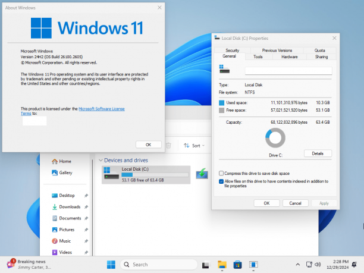Image resolution: width=364 pixels, height=273 pixels.
Task: Open Documents folder in sidebar
Action: coord(67,218)
